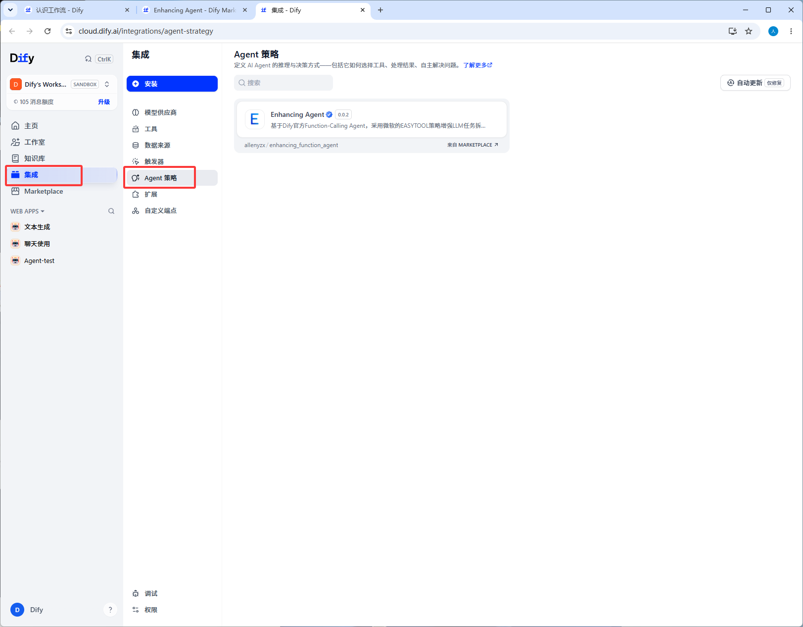803x627 pixels.
Task: Open the 主页 home page
Action: (62, 126)
